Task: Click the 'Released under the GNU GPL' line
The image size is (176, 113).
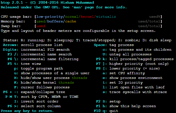Action: point(64,7)
